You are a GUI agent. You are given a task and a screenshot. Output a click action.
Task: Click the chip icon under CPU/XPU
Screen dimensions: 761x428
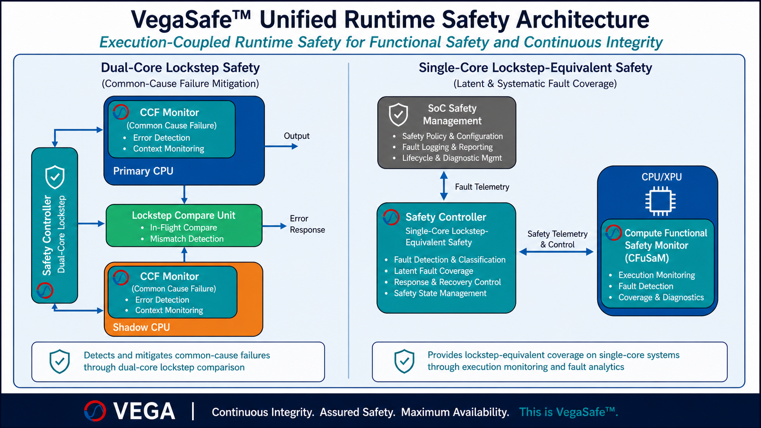click(x=660, y=201)
